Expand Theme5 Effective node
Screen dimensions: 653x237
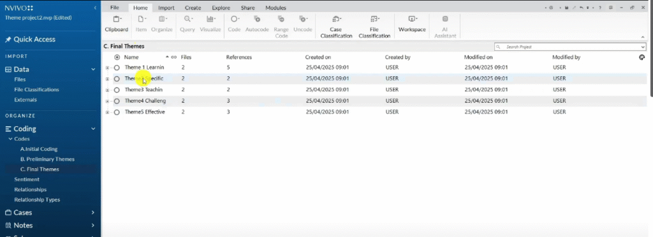[107, 112]
